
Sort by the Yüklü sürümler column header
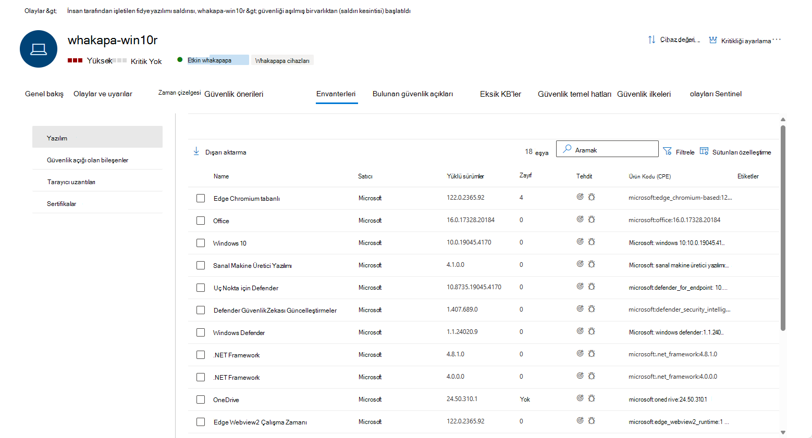point(465,176)
